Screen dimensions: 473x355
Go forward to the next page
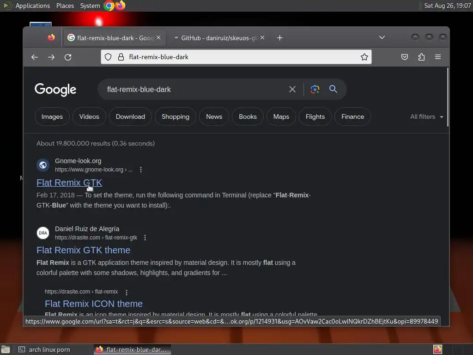coord(51,57)
